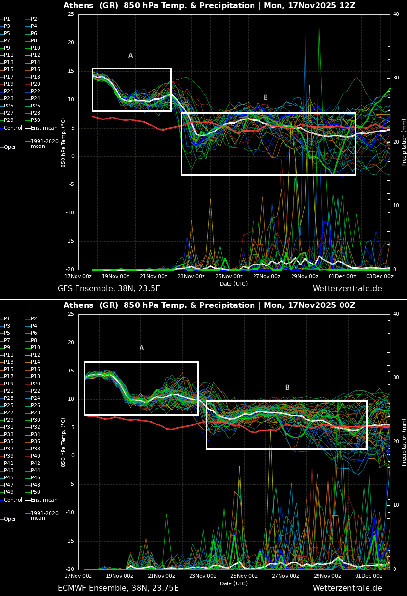Click the ECMWF Ensemble, 38N, 23.75E caption
The image size is (407, 596).
pyautogui.click(x=118, y=588)
